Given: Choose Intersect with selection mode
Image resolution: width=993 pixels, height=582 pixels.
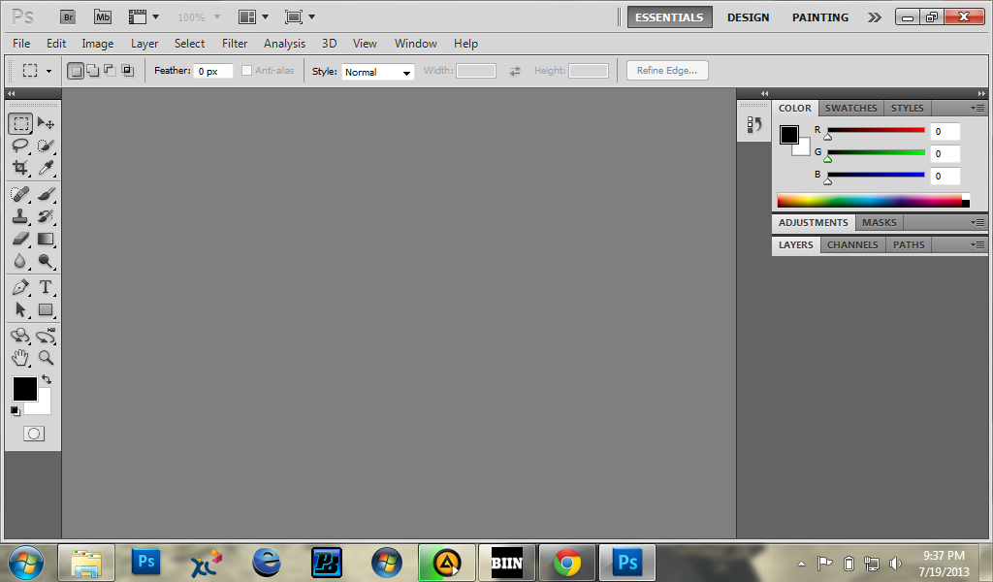Looking at the screenshot, I should (127, 70).
